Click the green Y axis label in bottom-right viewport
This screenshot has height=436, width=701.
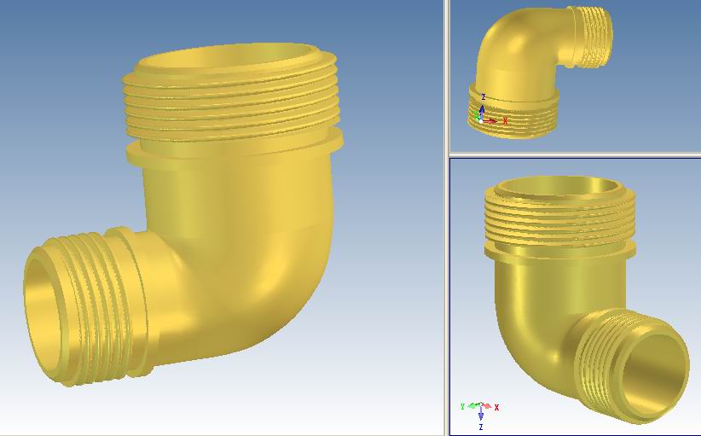(462, 406)
